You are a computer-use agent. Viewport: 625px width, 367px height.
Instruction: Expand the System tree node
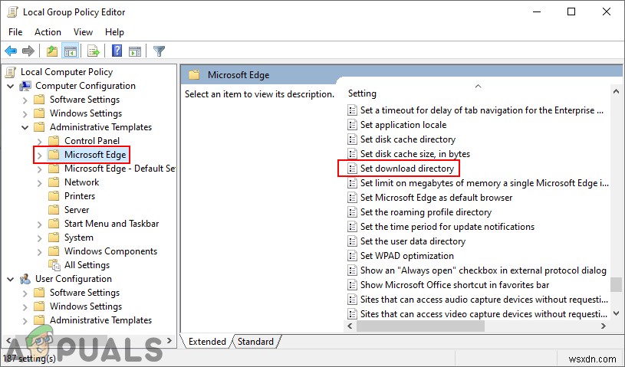pyautogui.click(x=39, y=238)
